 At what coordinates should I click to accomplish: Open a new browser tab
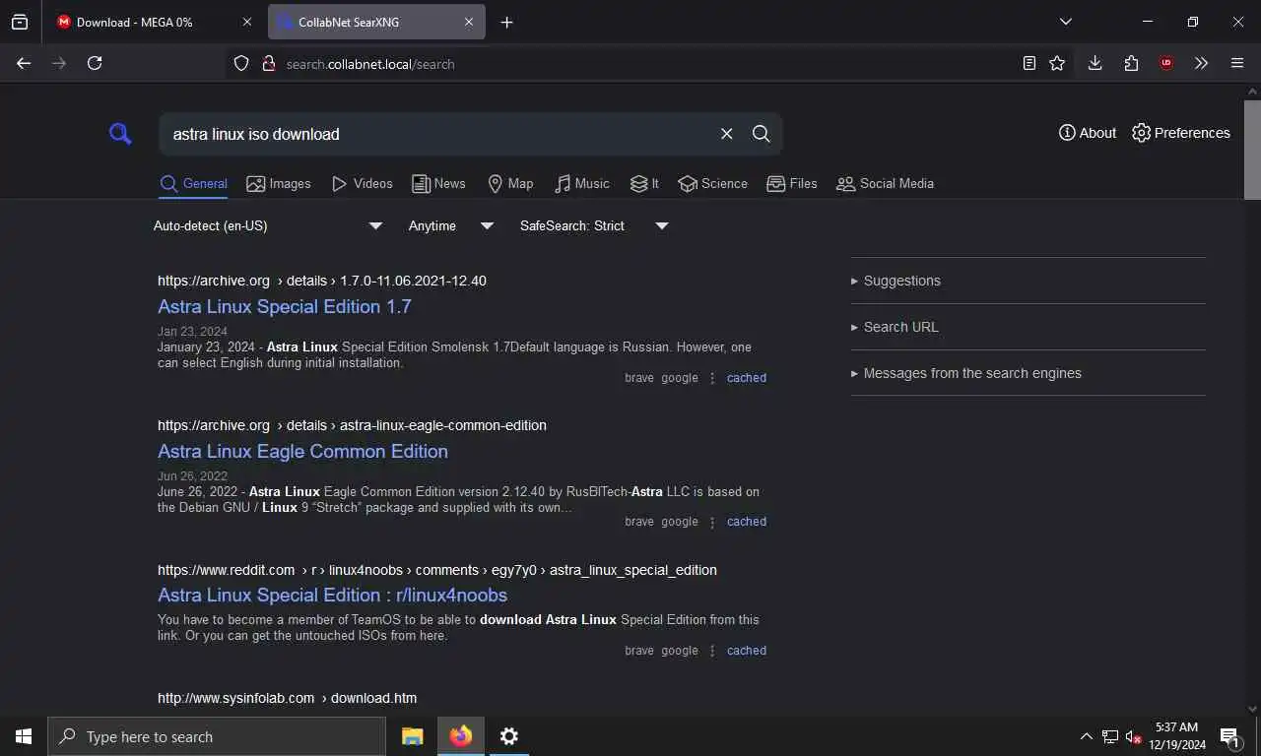pos(506,22)
